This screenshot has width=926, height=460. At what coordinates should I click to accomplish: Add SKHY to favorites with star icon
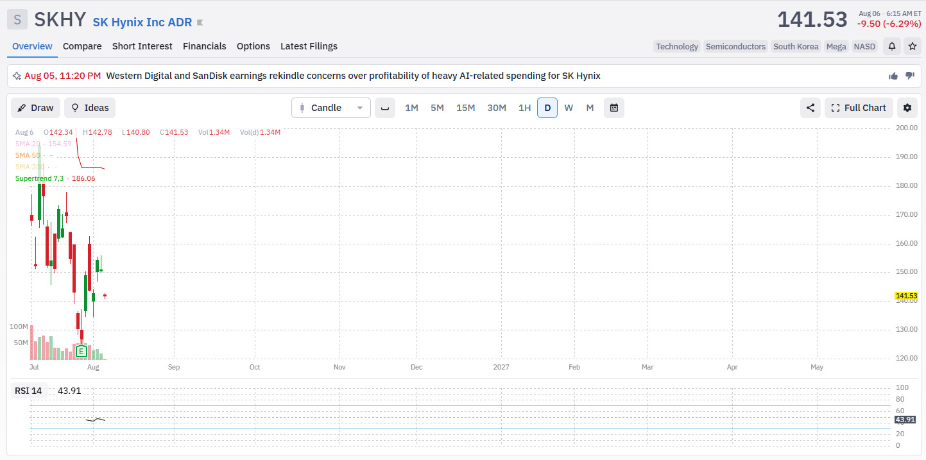pos(912,46)
